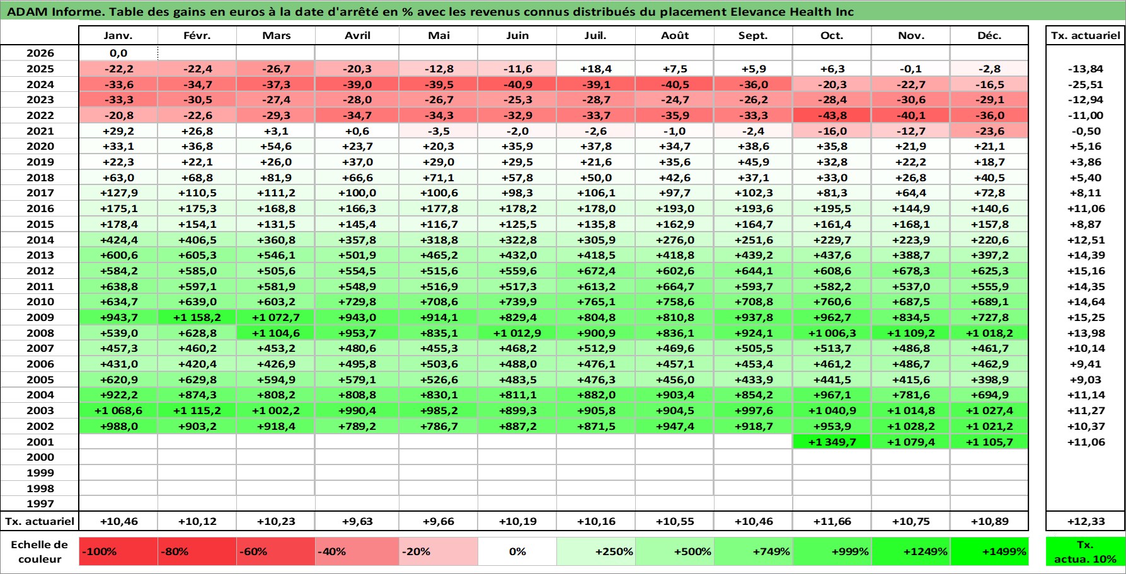Click the -60% color scale swatch
Viewport: 1126px width, 574px height.
click(276, 551)
